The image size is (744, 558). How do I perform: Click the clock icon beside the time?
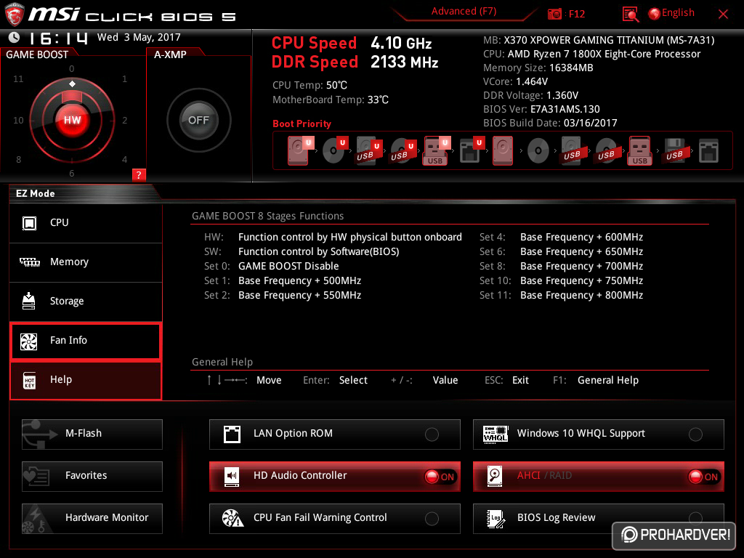click(x=15, y=37)
